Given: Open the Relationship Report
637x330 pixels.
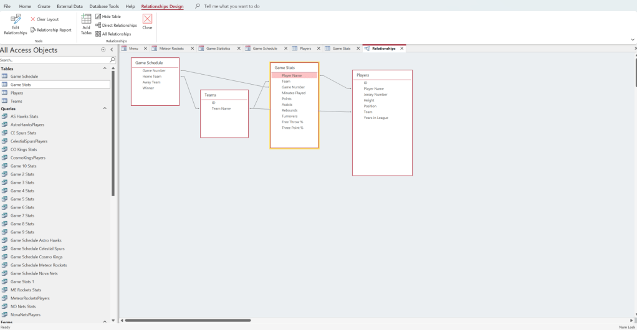Looking at the screenshot, I should pos(33,30).
